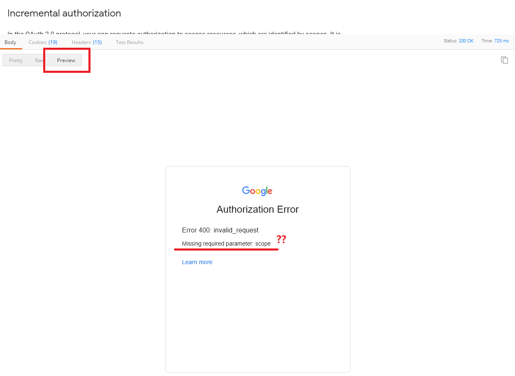Copy response body with the copy icon
Screen dimensions: 515x376
click(x=504, y=60)
